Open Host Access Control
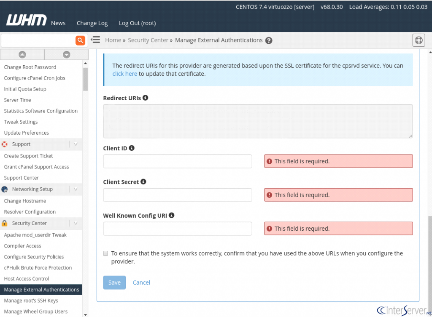432x317 pixels. coord(27,279)
